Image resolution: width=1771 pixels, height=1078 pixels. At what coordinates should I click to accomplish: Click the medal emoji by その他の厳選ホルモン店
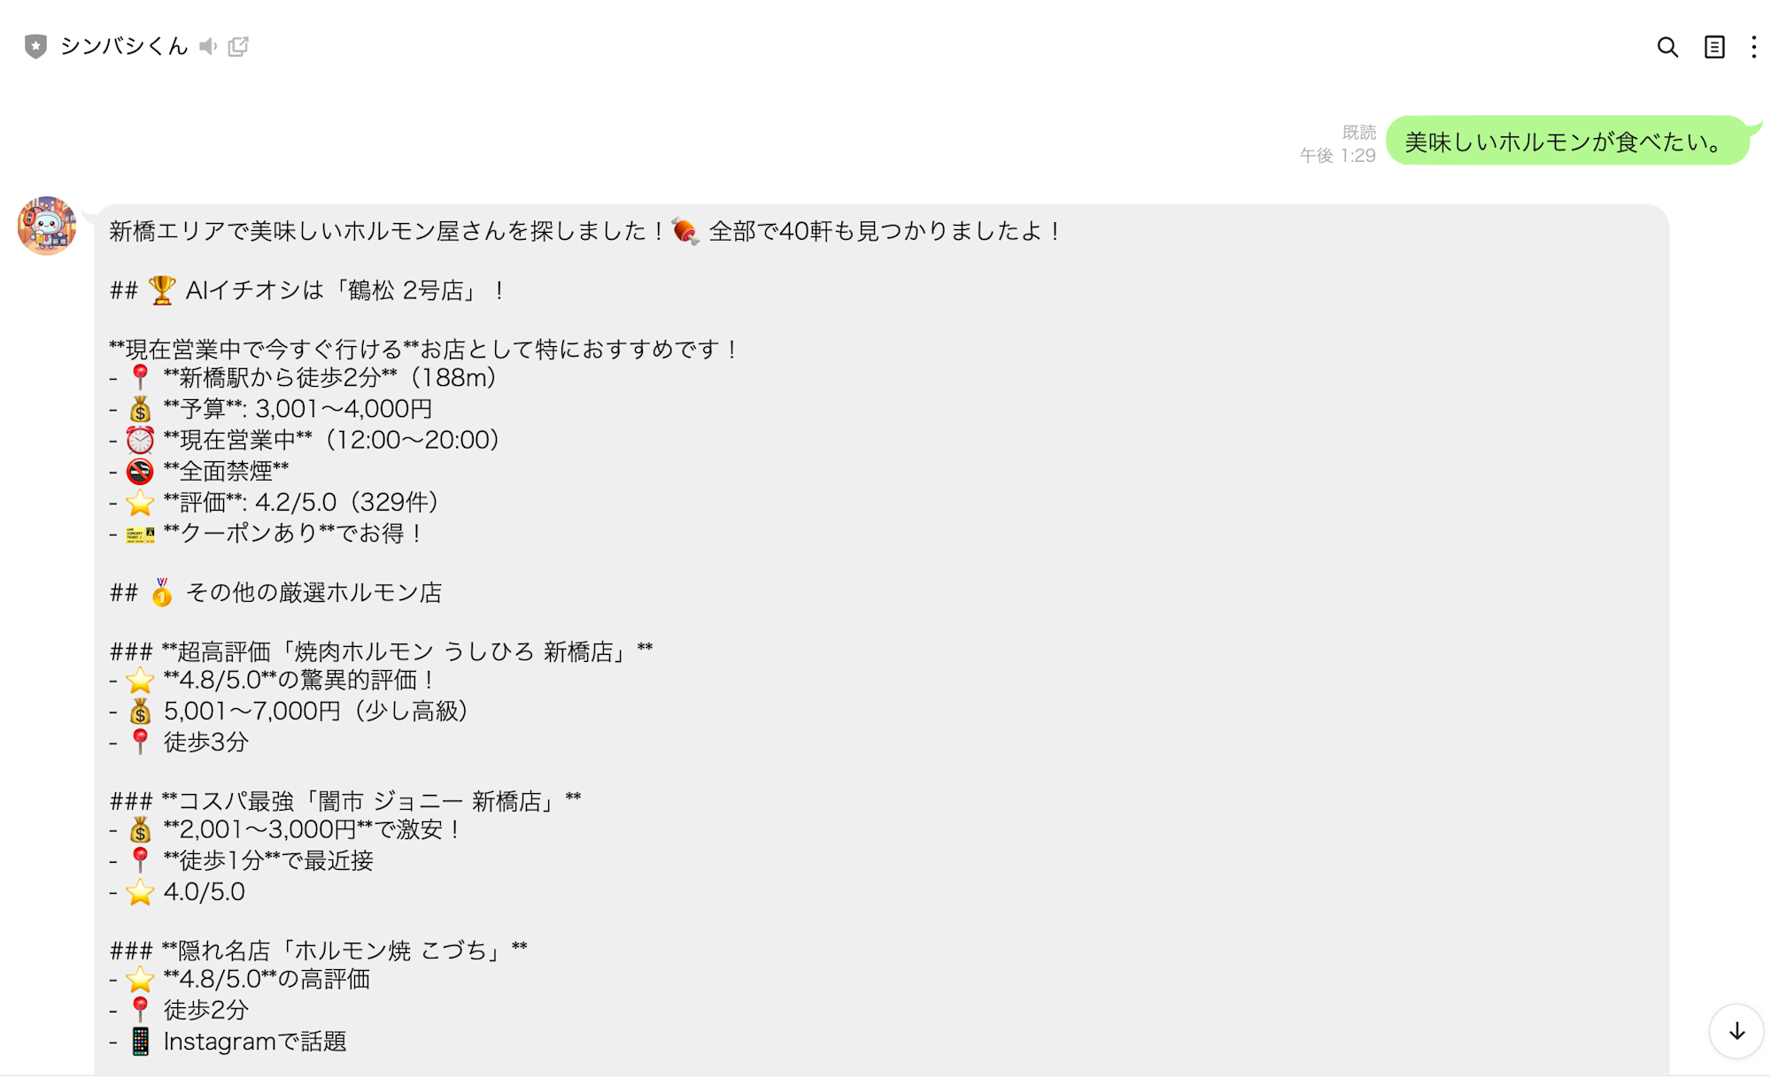(161, 592)
